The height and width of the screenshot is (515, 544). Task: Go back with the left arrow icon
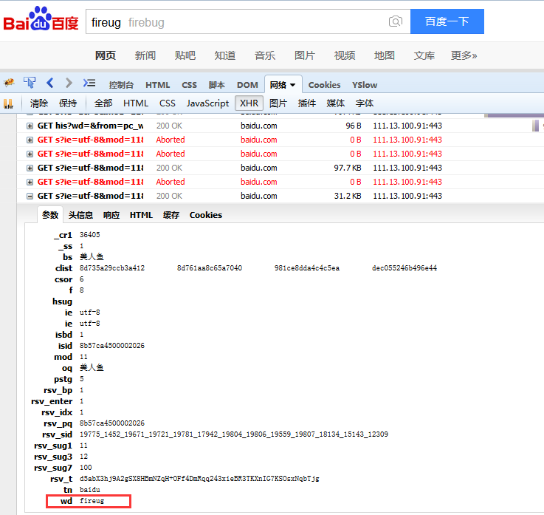(x=50, y=83)
